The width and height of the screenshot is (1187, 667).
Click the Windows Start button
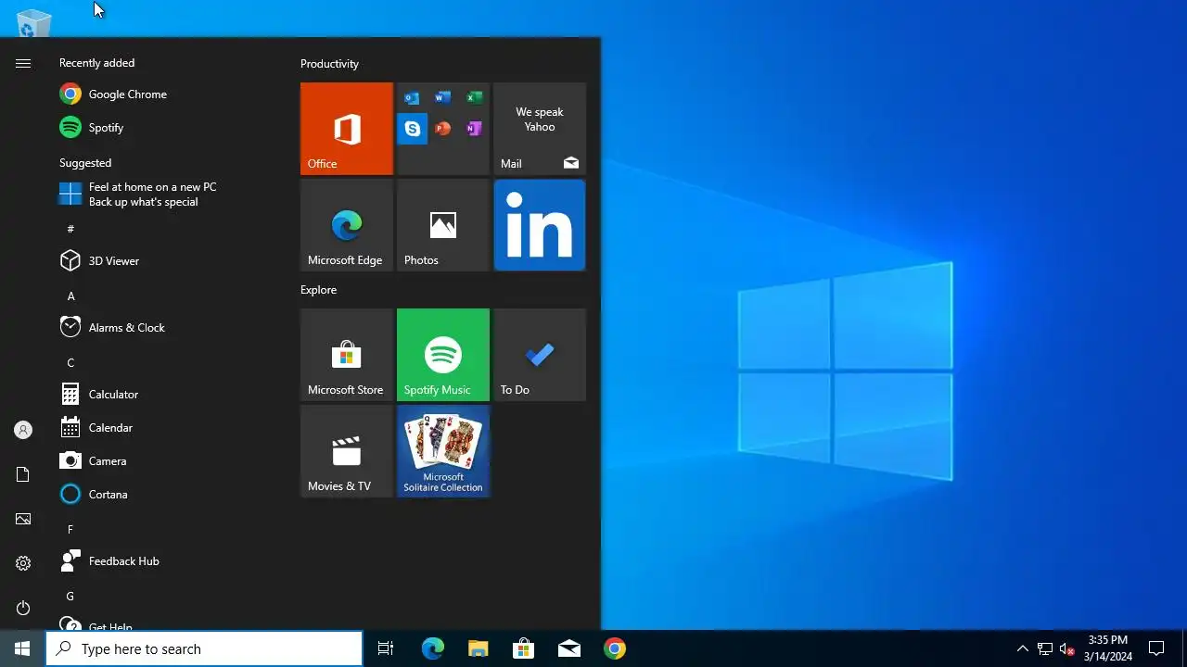click(x=22, y=648)
